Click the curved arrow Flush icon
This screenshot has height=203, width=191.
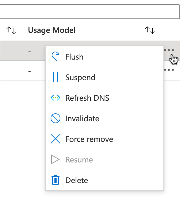pyautogui.click(x=55, y=57)
